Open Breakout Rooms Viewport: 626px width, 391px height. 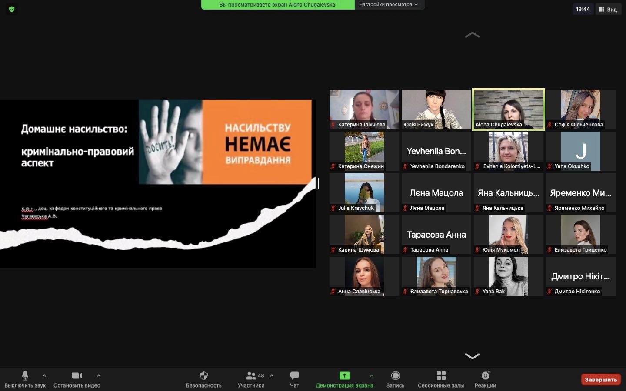click(x=441, y=375)
